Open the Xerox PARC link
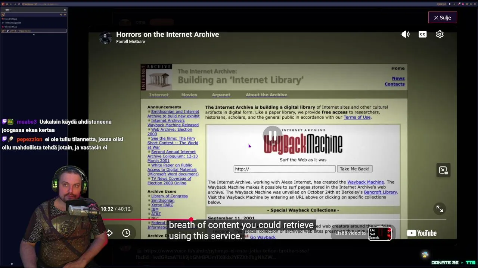Screen dimensions: 478x268 [x=162, y=205]
